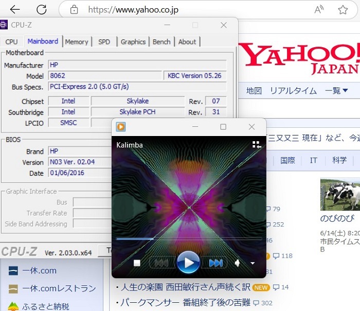
Task: Open the 118 comments icon
Action: tap(276, 256)
